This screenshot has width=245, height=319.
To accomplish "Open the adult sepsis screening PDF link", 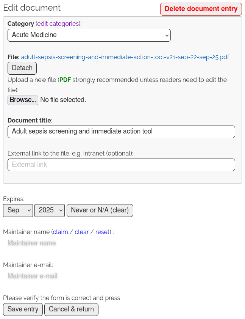I will 125,57.
